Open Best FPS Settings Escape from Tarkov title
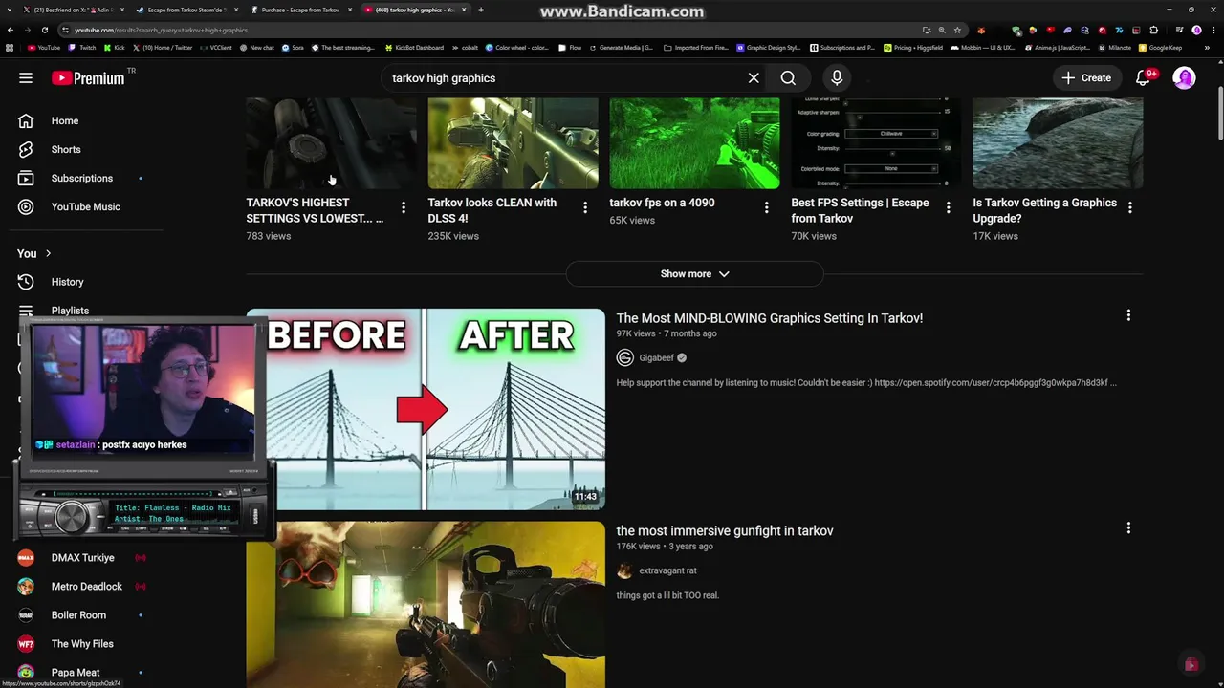1224x688 pixels. pyautogui.click(x=860, y=210)
